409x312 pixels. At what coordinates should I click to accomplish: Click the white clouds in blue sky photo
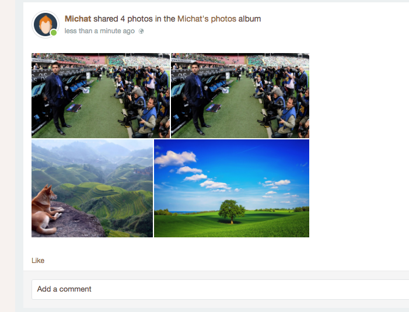click(x=175, y=158)
